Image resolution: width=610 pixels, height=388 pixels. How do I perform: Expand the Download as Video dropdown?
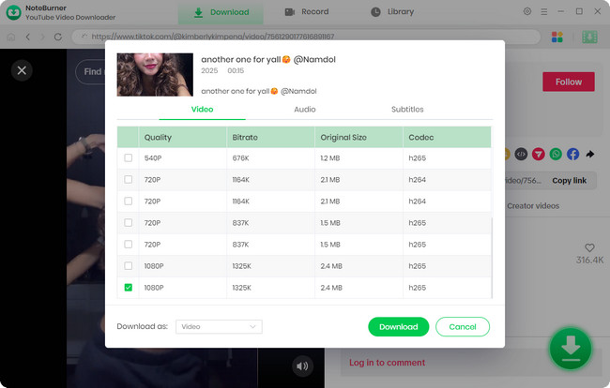pos(219,327)
